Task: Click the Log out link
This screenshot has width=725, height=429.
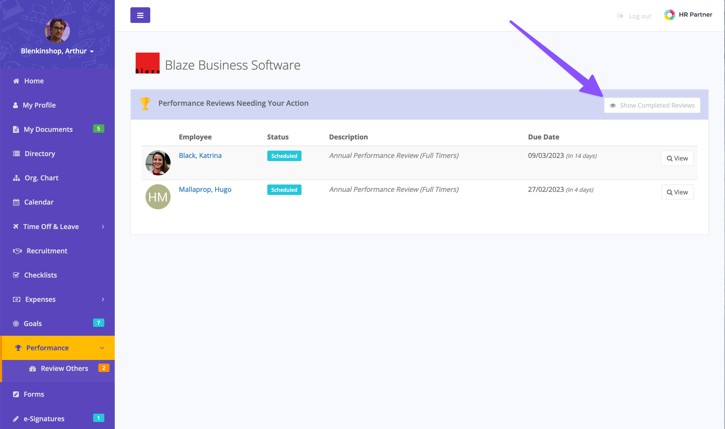Action: [x=640, y=16]
